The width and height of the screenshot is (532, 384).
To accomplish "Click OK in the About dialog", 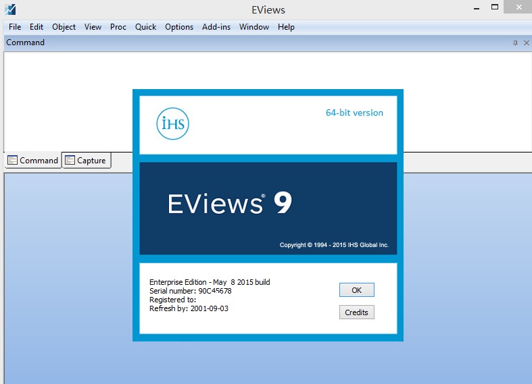I will coord(357,290).
